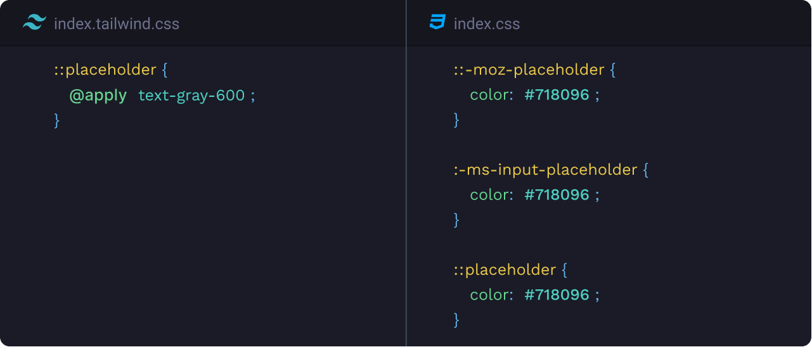The width and height of the screenshot is (812, 347).
Task: Select the @apply directive keyword
Action: point(98,96)
